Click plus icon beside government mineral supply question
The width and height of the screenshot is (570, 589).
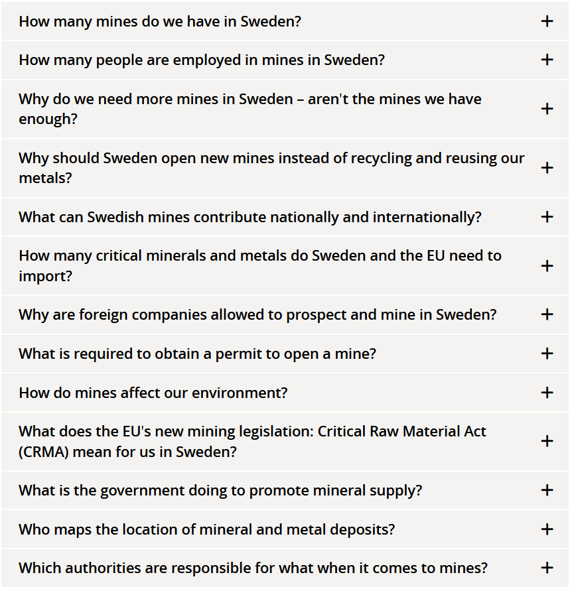pyautogui.click(x=547, y=491)
